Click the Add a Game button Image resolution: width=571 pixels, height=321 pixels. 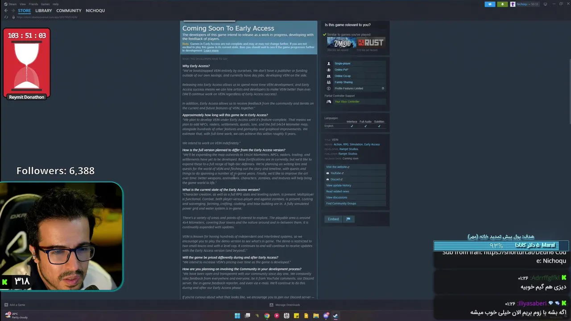coord(15,305)
